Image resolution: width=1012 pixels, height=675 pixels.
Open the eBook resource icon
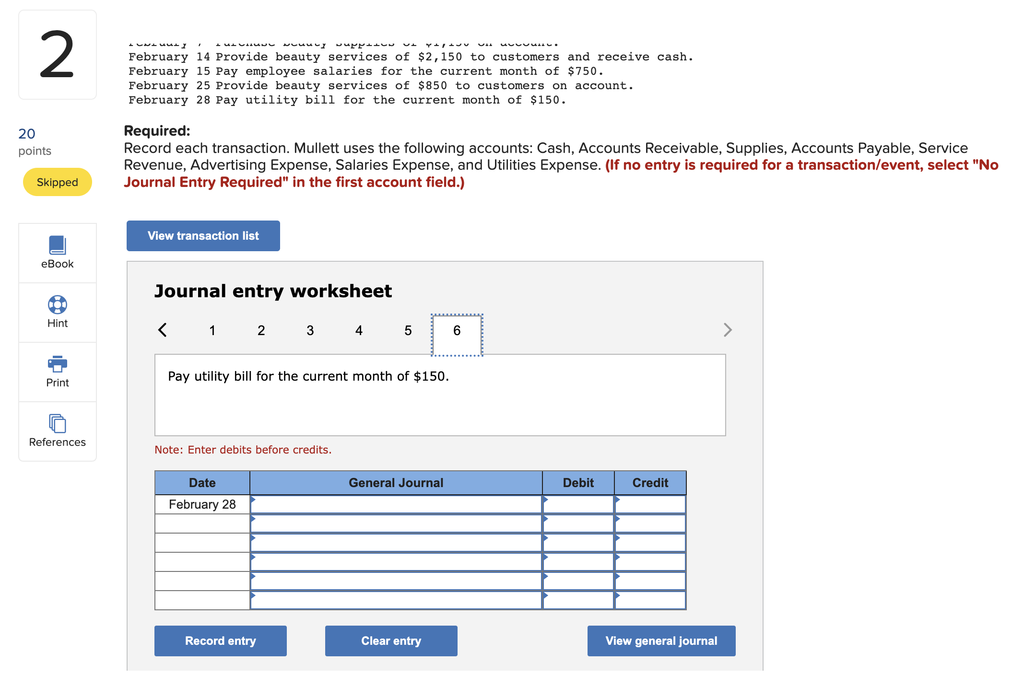pos(57,245)
